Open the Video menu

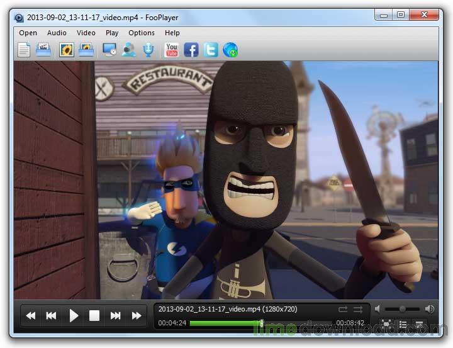86,33
